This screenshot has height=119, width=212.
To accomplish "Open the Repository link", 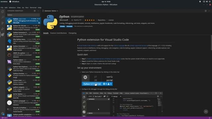I will click(x=102, y=20).
